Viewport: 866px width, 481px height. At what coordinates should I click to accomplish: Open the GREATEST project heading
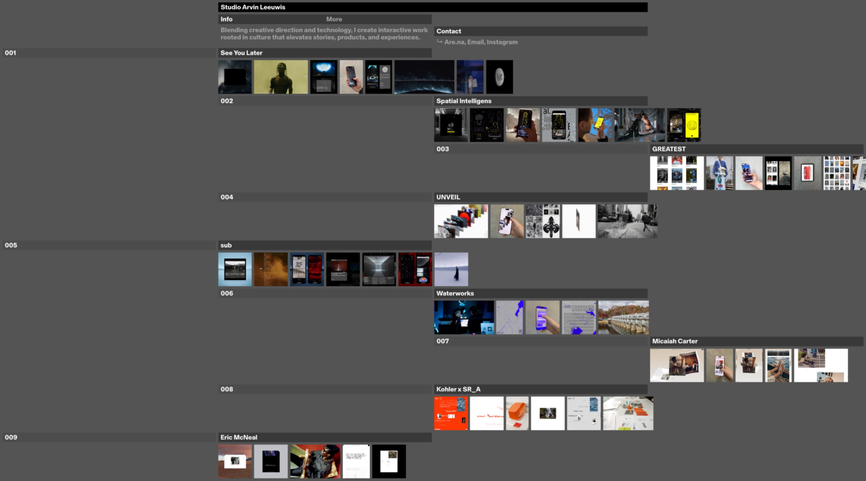click(669, 149)
